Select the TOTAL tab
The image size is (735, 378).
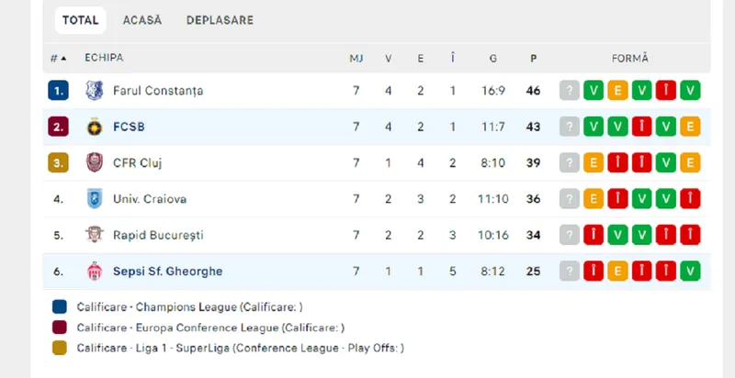81,20
